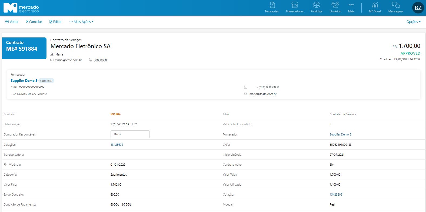Open contract number 591884 link
The height and width of the screenshot is (212, 426).
pos(115,114)
